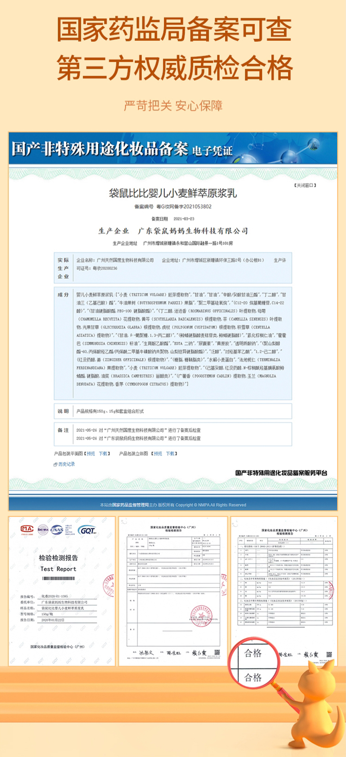Viewport: 346px width, 757px height.
Task: Click the GQT laboratory logo
Action: tap(87, 530)
